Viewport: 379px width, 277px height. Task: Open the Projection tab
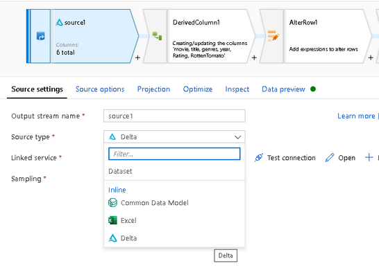(x=153, y=89)
